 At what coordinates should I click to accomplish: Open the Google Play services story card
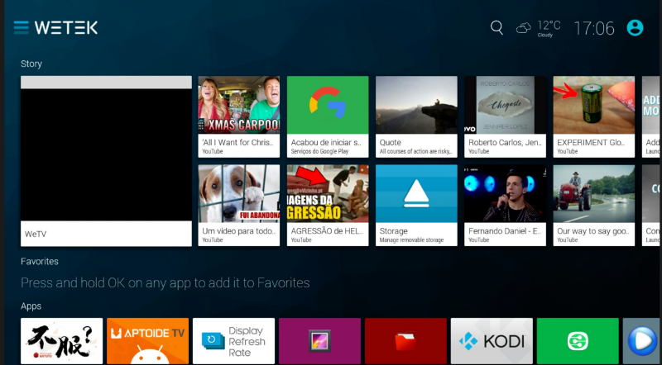pyautogui.click(x=328, y=116)
